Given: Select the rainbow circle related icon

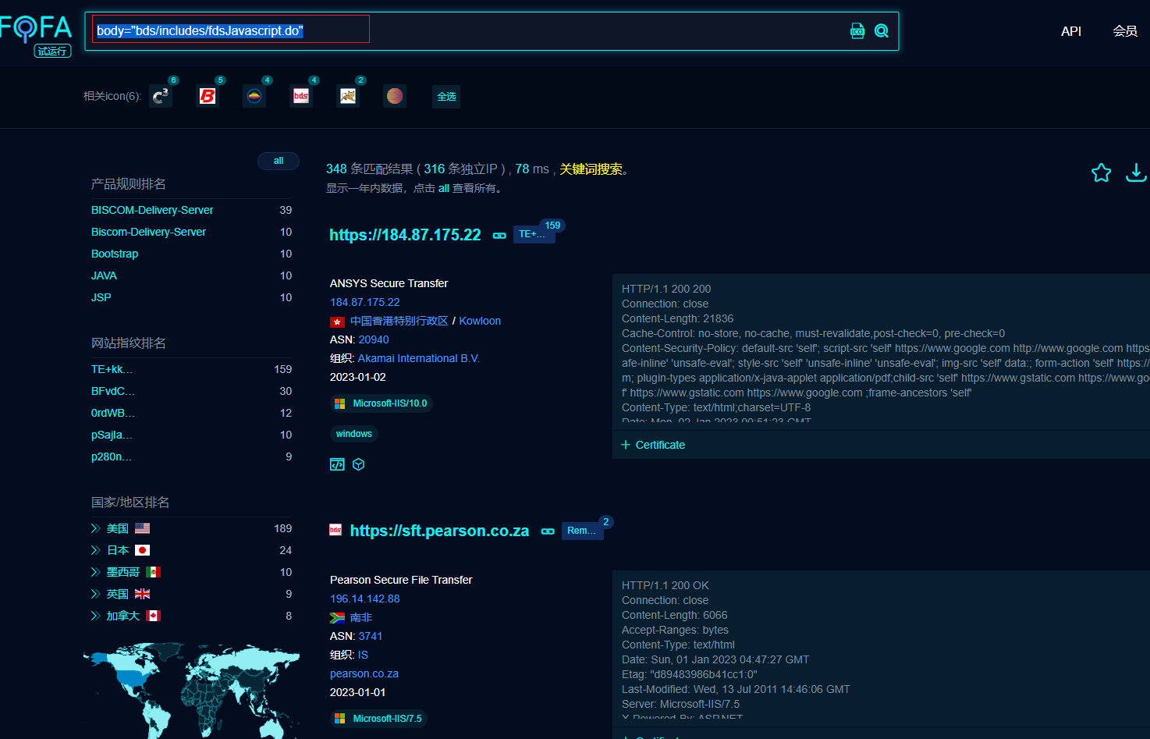Looking at the screenshot, I should pyautogui.click(x=254, y=96).
